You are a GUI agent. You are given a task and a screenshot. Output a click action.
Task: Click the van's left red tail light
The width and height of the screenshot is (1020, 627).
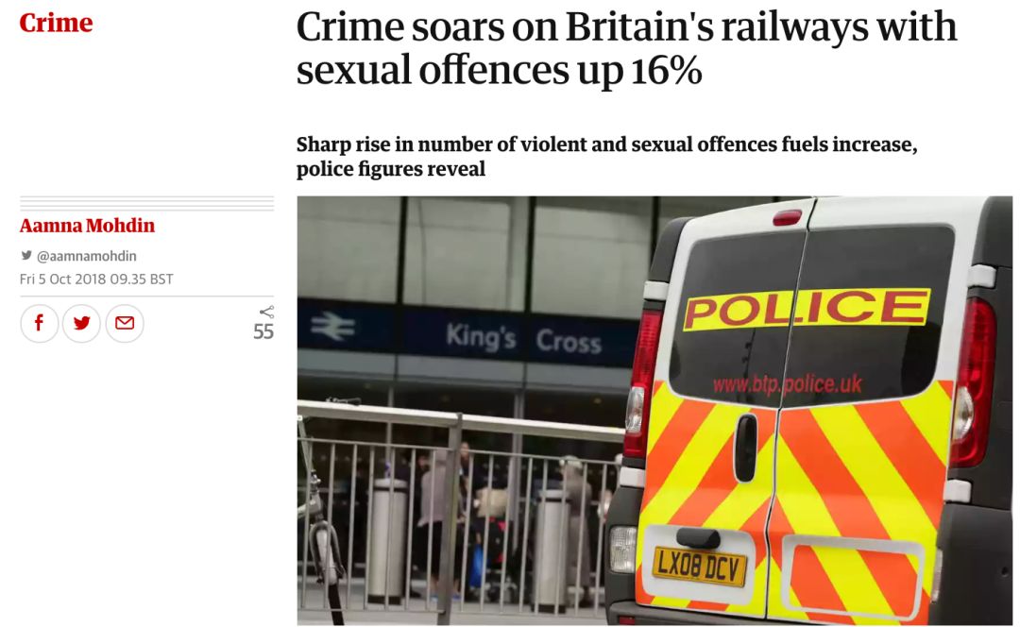[643, 383]
